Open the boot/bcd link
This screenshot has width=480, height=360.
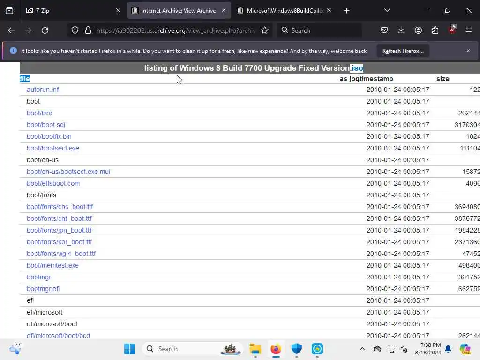[x=39, y=113]
